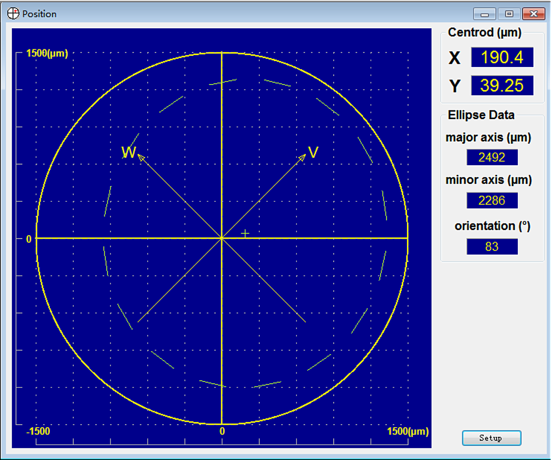Maximize the Position window
The height and width of the screenshot is (460, 551).
point(509,14)
